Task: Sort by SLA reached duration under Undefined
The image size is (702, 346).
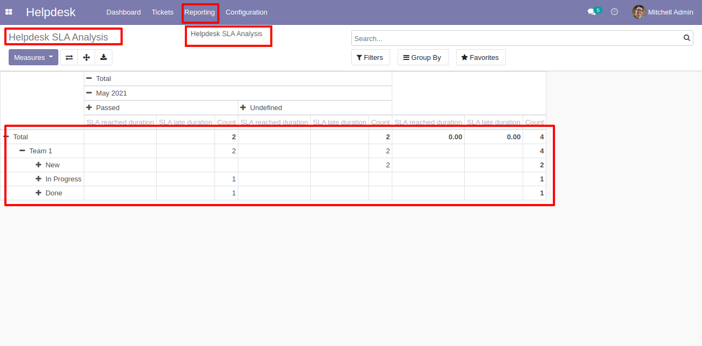Action: [x=275, y=123]
